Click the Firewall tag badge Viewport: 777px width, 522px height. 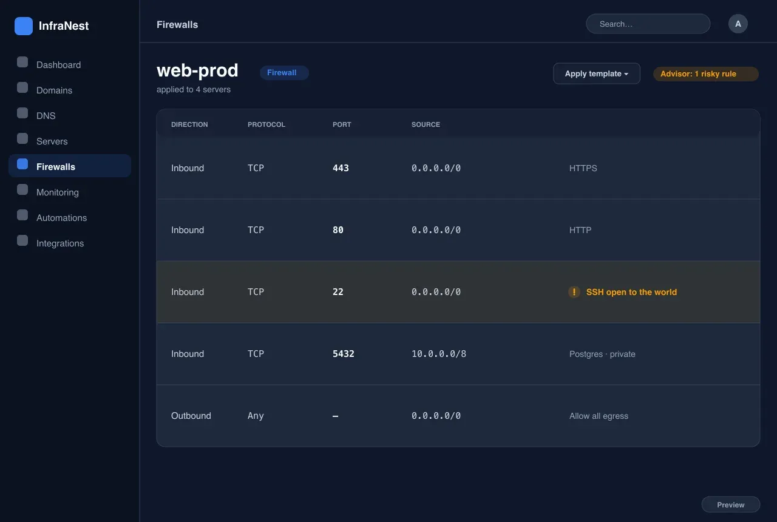click(284, 73)
